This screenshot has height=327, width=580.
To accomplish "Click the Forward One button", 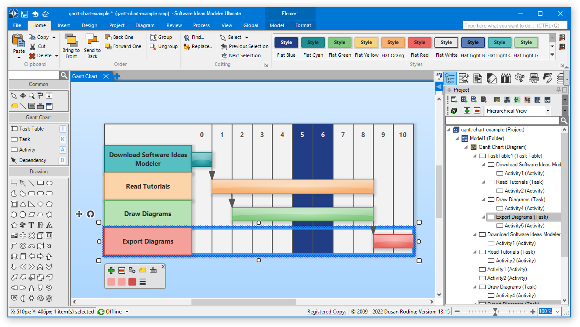I will 123,46.
